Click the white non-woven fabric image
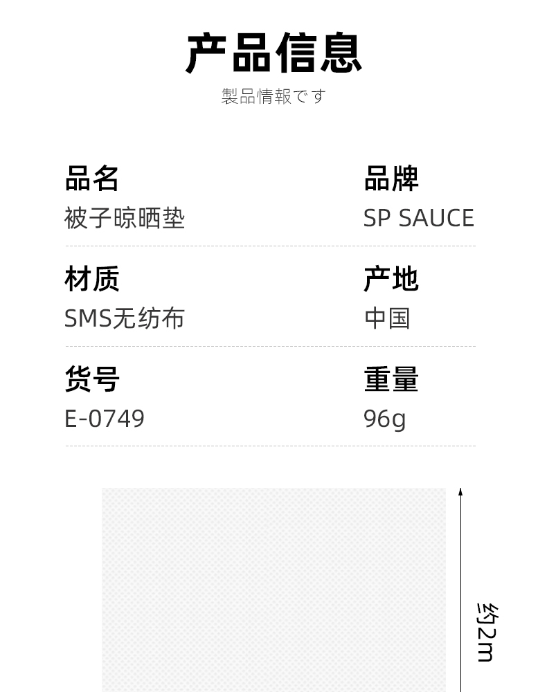Screen dimensions: 547x692 click(273, 590)
